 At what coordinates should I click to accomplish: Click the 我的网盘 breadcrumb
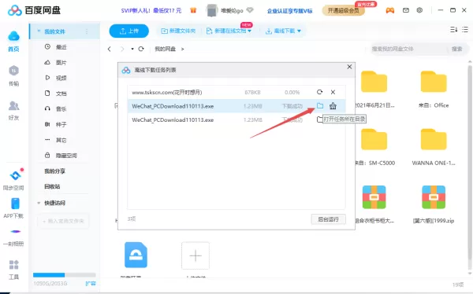(x=165, y=49)
